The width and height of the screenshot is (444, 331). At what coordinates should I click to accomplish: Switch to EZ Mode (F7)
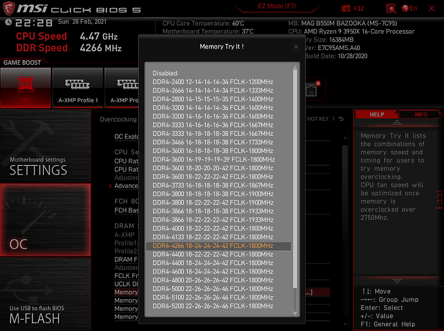[x=277, y=6]
